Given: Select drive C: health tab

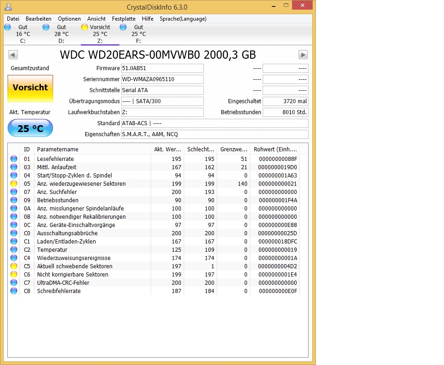Looking at the screenshot, I should click(23, 34).
